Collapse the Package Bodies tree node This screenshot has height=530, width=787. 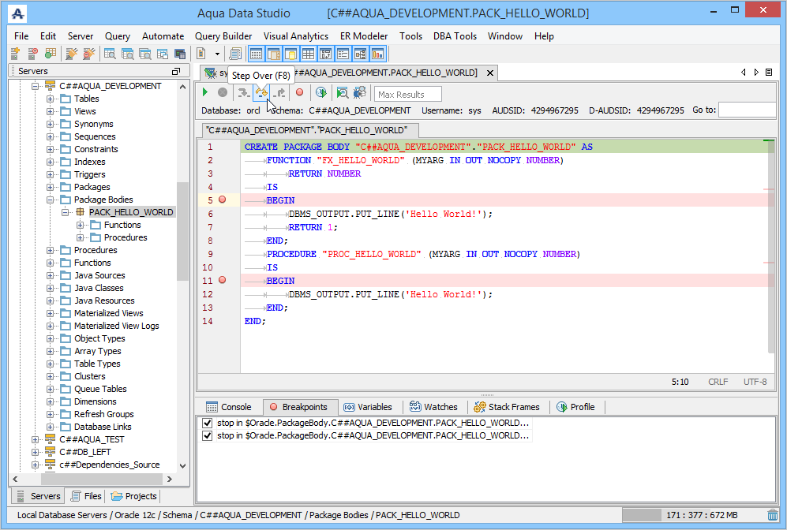(50, 200)
